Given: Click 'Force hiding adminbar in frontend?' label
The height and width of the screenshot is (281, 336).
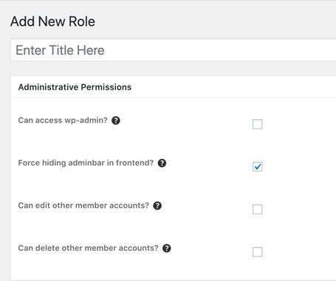Looking at the screenshot, I should click(x=86, y=163).
